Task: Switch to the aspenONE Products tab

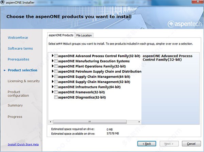Action: pyautogui.click(x=61, y=35)
